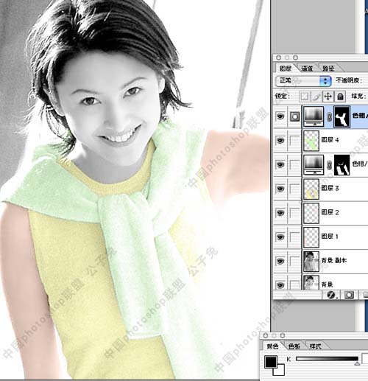Click the lock transparent pixels icon

(x=305, y=97)
